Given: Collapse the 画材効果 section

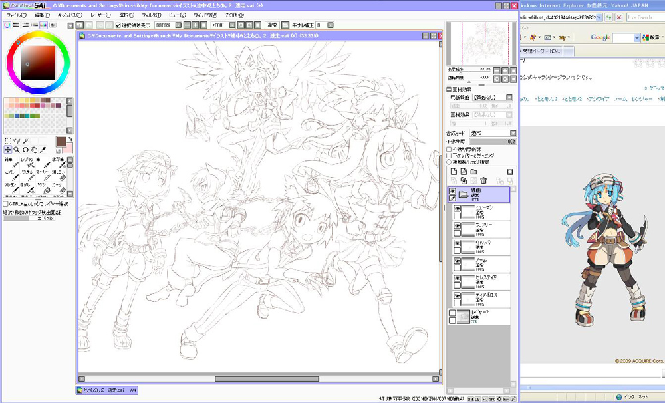Looking at the screenshot, I should click(x=449, y=90).
